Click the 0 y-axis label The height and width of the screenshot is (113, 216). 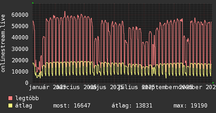[26, 83]
